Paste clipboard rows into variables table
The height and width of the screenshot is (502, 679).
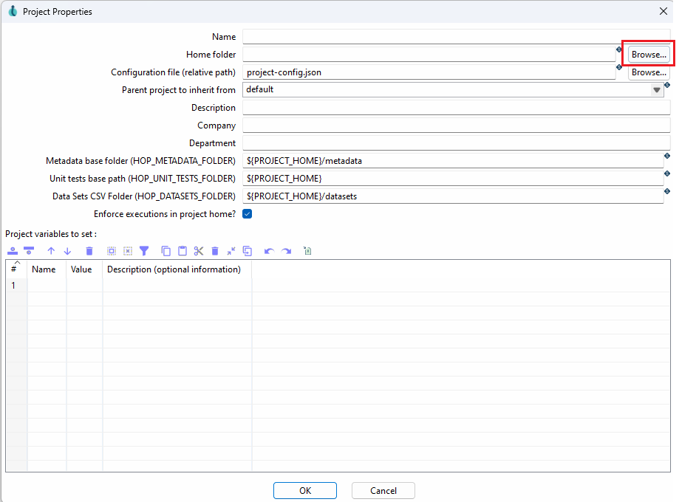click(182, 251)
